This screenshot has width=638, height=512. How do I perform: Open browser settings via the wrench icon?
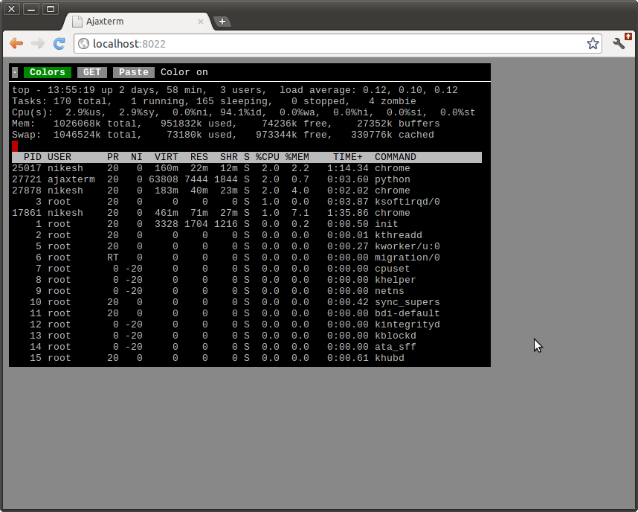(619, 44)
